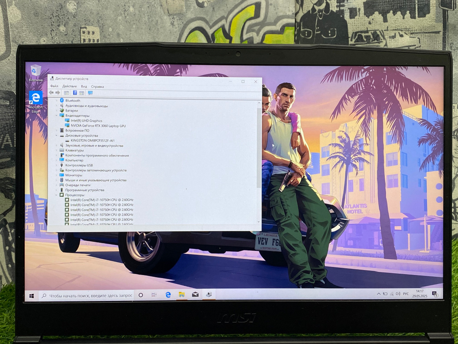Click the Bluetooth device category icon
458x344 pixels.
point(61,101)
